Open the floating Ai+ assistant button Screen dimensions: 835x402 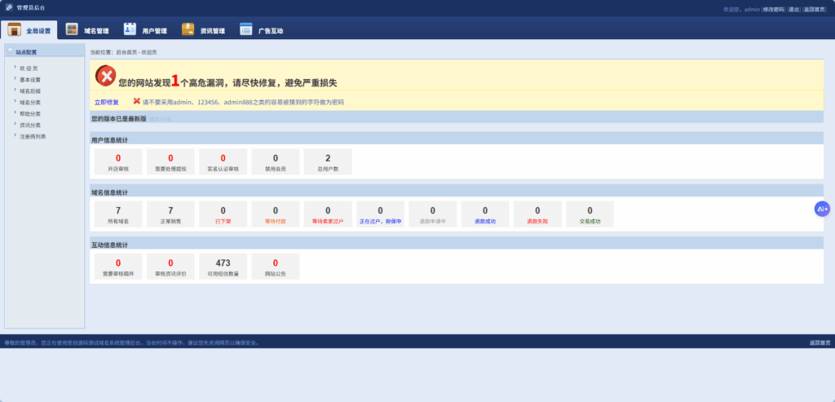pos(822,210)
